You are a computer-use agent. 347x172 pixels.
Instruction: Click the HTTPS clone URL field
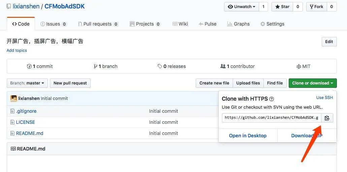[x=271, y=118]
